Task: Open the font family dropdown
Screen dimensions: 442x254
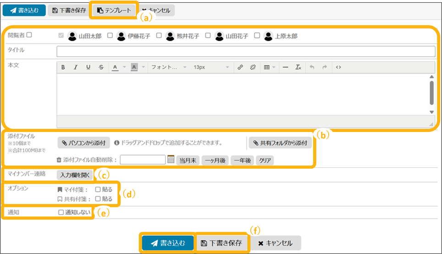Action: [x=168, y=67]
